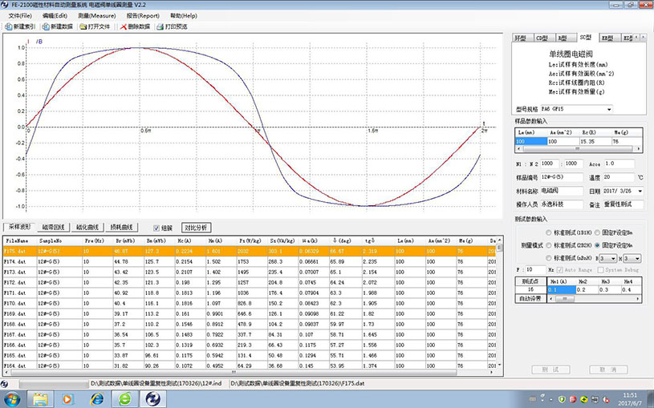Open Internet Explorer from the taskbar
654x408 pixels.
(97, 399)
